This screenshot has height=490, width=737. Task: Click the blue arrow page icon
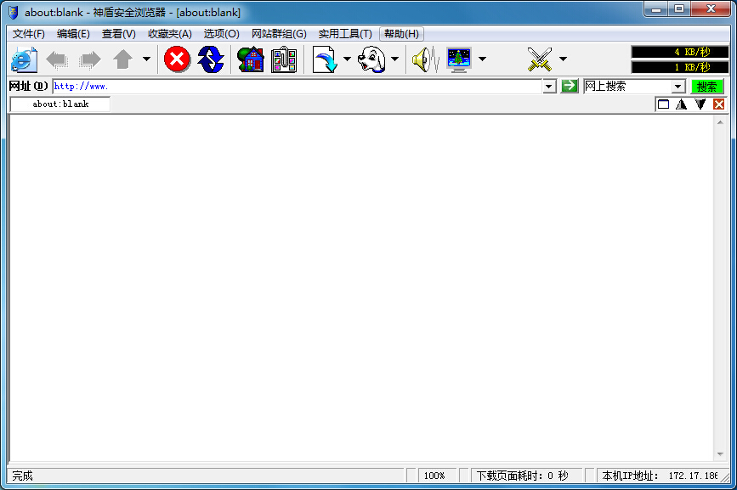[325, 59]
